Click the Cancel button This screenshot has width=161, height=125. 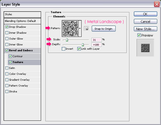[x=145, y=21]
